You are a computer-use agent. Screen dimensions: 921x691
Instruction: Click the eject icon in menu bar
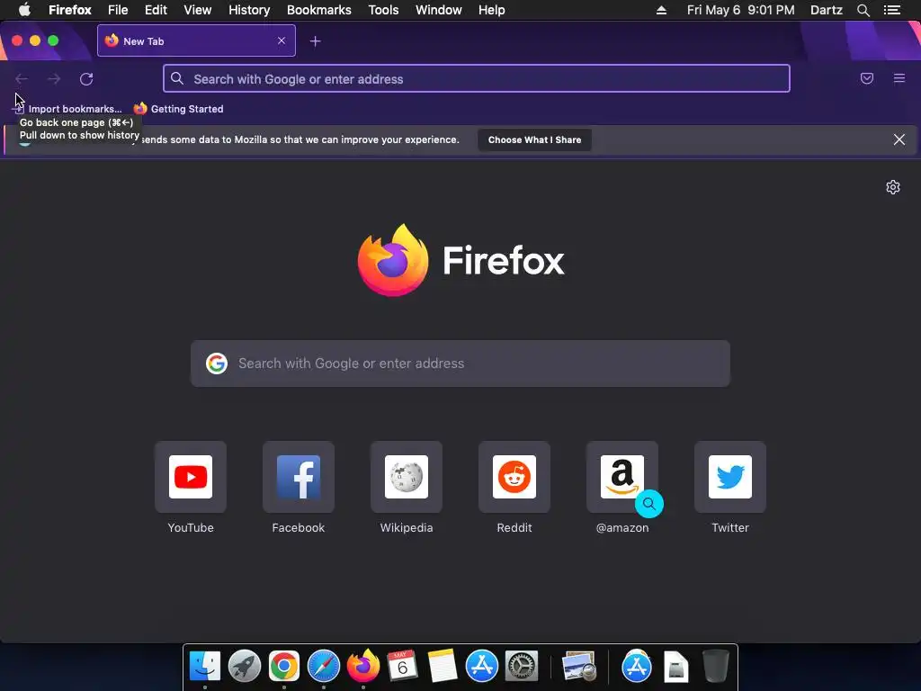[661, 10]
